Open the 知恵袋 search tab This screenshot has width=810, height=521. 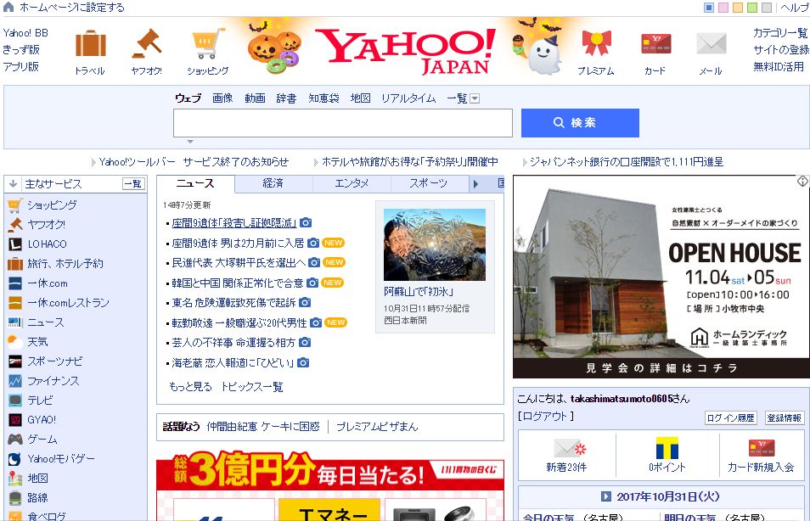pos(323,98)
